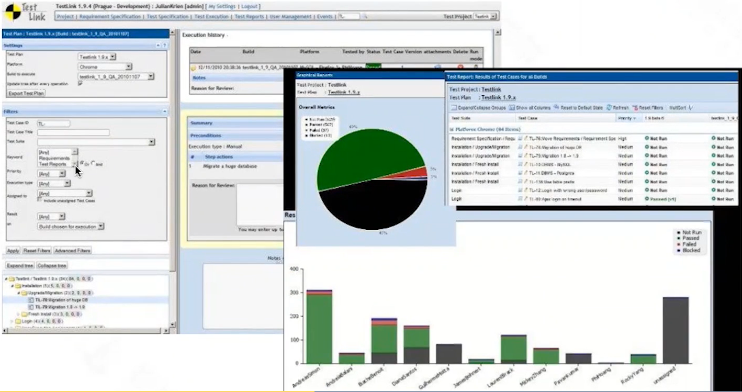This screenshot has width=742, height=392.
Task: Open the Test Project dropdown at top right
Action: click(485, 17)
